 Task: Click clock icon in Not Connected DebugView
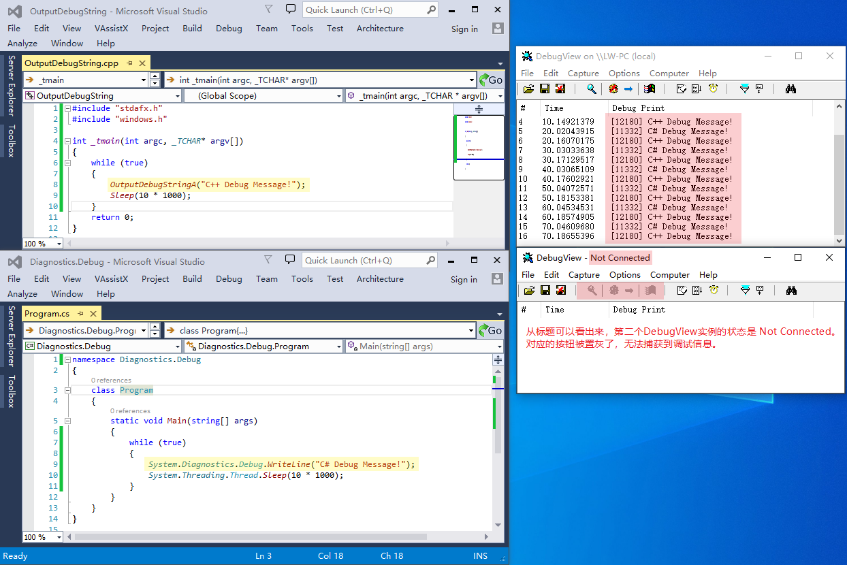(714, 291)
